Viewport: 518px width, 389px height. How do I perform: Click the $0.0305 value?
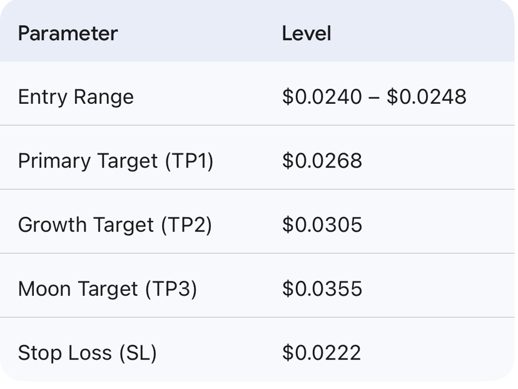[x=322, y=225]
